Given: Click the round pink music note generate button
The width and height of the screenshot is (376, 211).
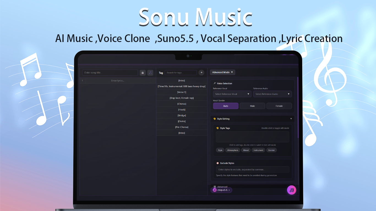Looking at the screenshot, I should click(291, 190).
